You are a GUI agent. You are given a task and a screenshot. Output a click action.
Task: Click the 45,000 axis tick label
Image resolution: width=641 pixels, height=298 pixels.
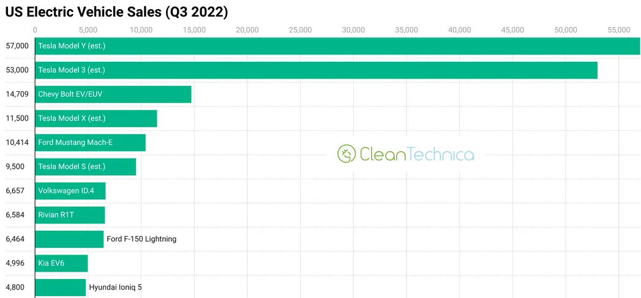[x=512, y=30]
